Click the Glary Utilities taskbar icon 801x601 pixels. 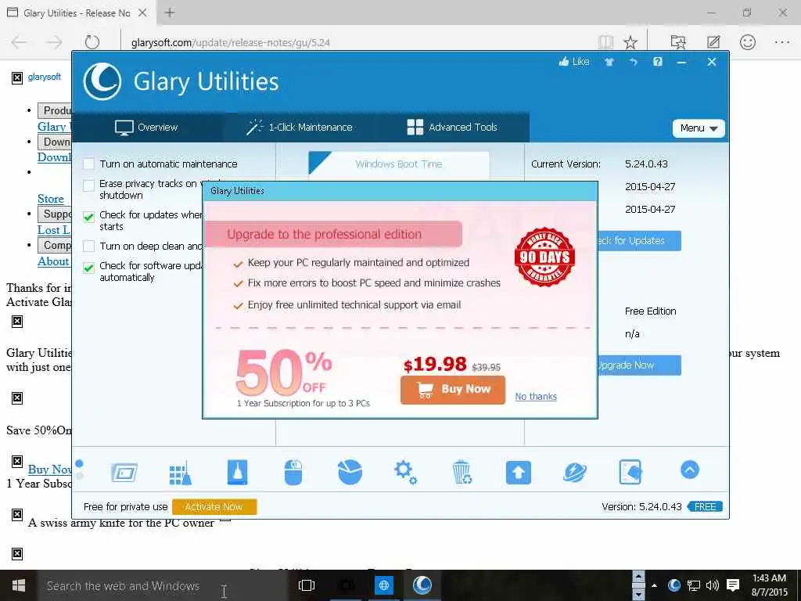click(x=422, y=585)
